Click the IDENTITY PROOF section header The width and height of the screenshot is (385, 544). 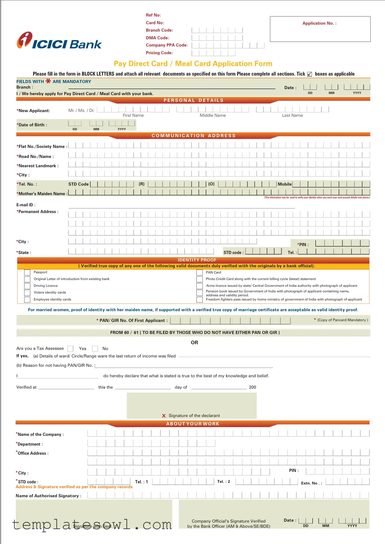click(197, 260)
